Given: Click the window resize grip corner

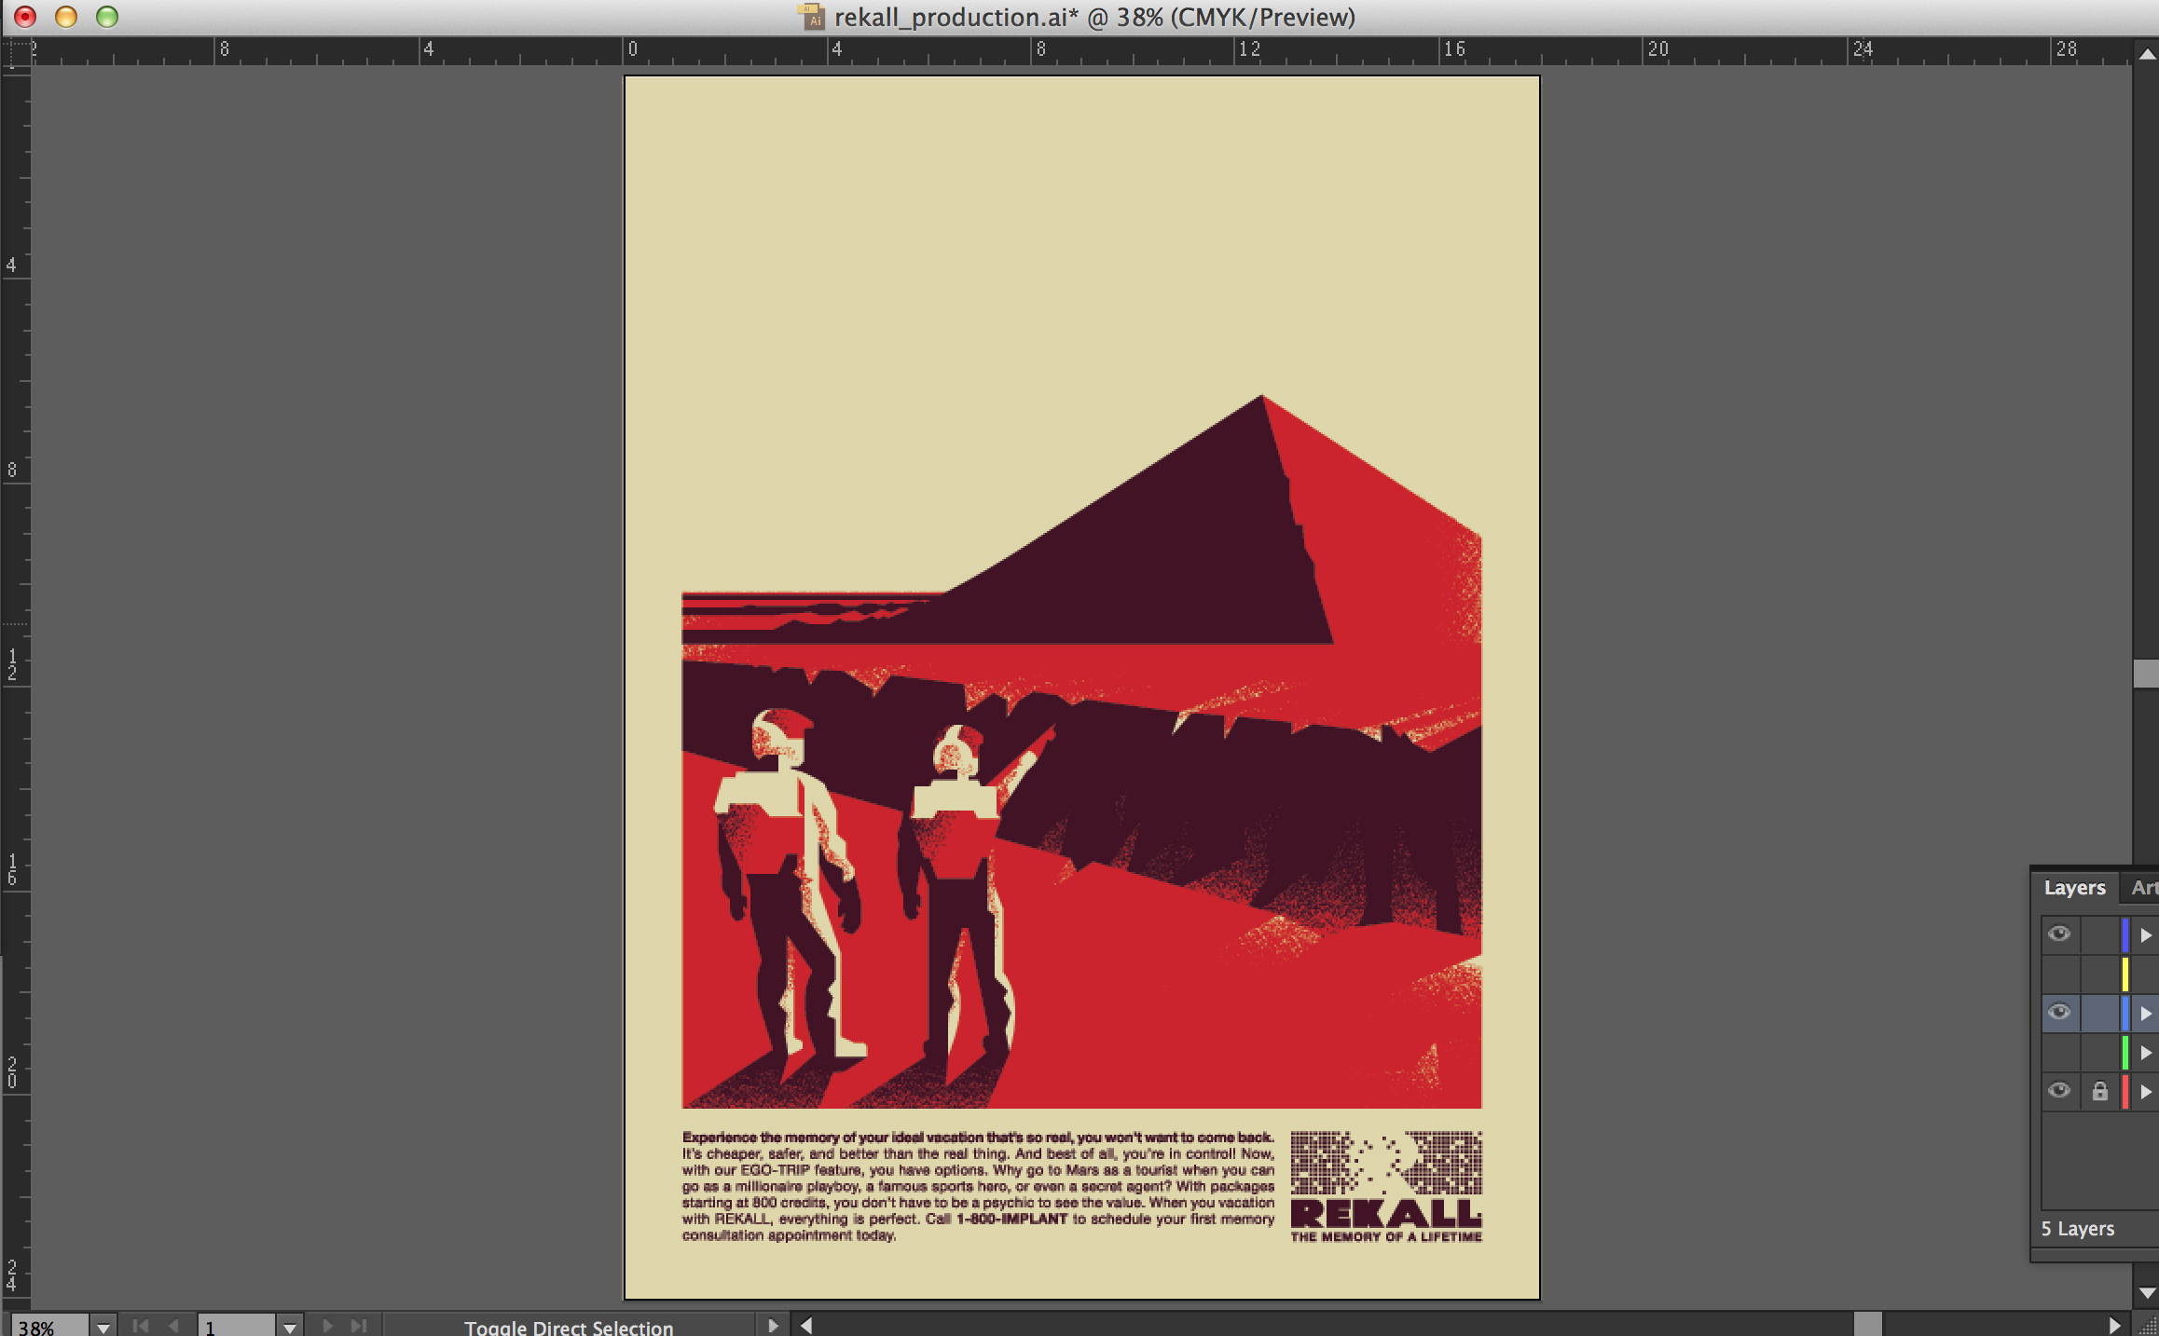Looking at the screenshot, I should (2147, 1325).
